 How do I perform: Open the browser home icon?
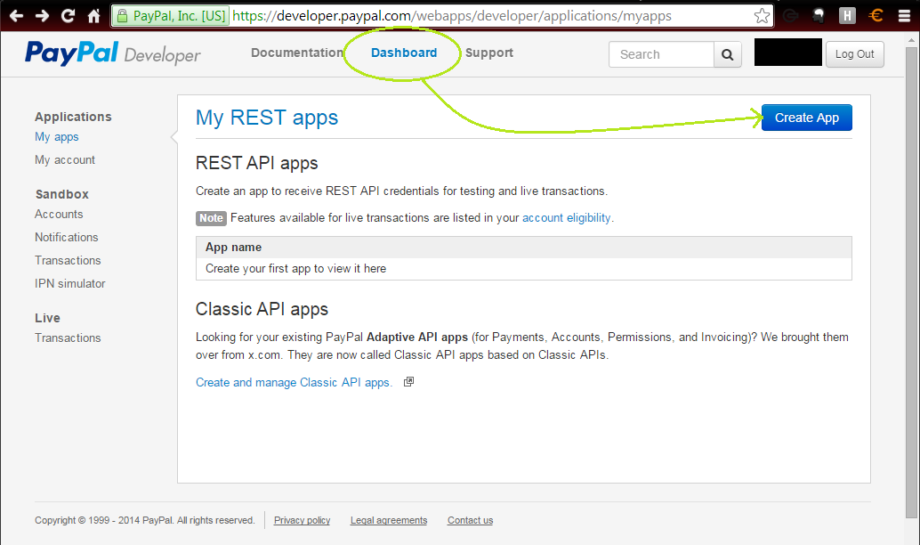94,16
